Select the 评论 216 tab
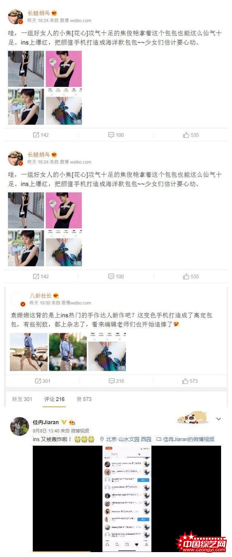232x557 pixels. pyautogui.click(x=54, y=399)
